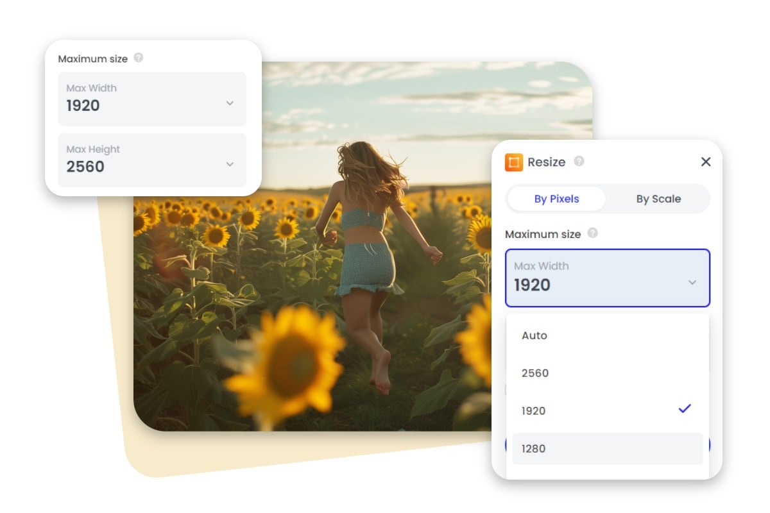Click the checkmark beside the 1920 option
Screen dimensions: 770x513
pos(684,408)
